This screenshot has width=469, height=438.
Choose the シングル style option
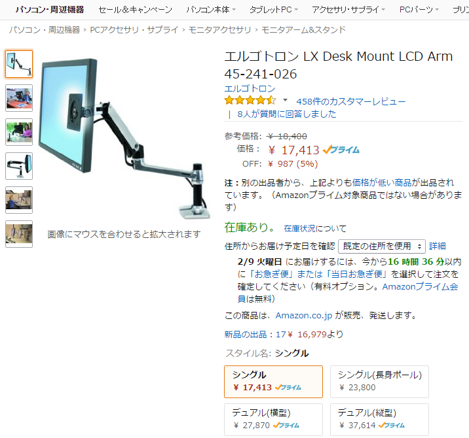click(273, 382)
